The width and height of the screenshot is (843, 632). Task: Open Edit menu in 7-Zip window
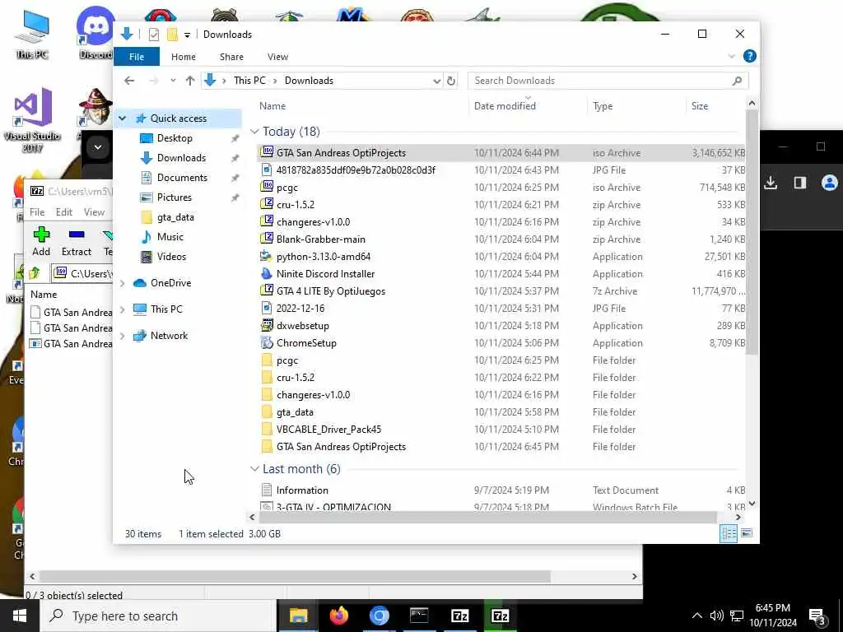(64, 212)
